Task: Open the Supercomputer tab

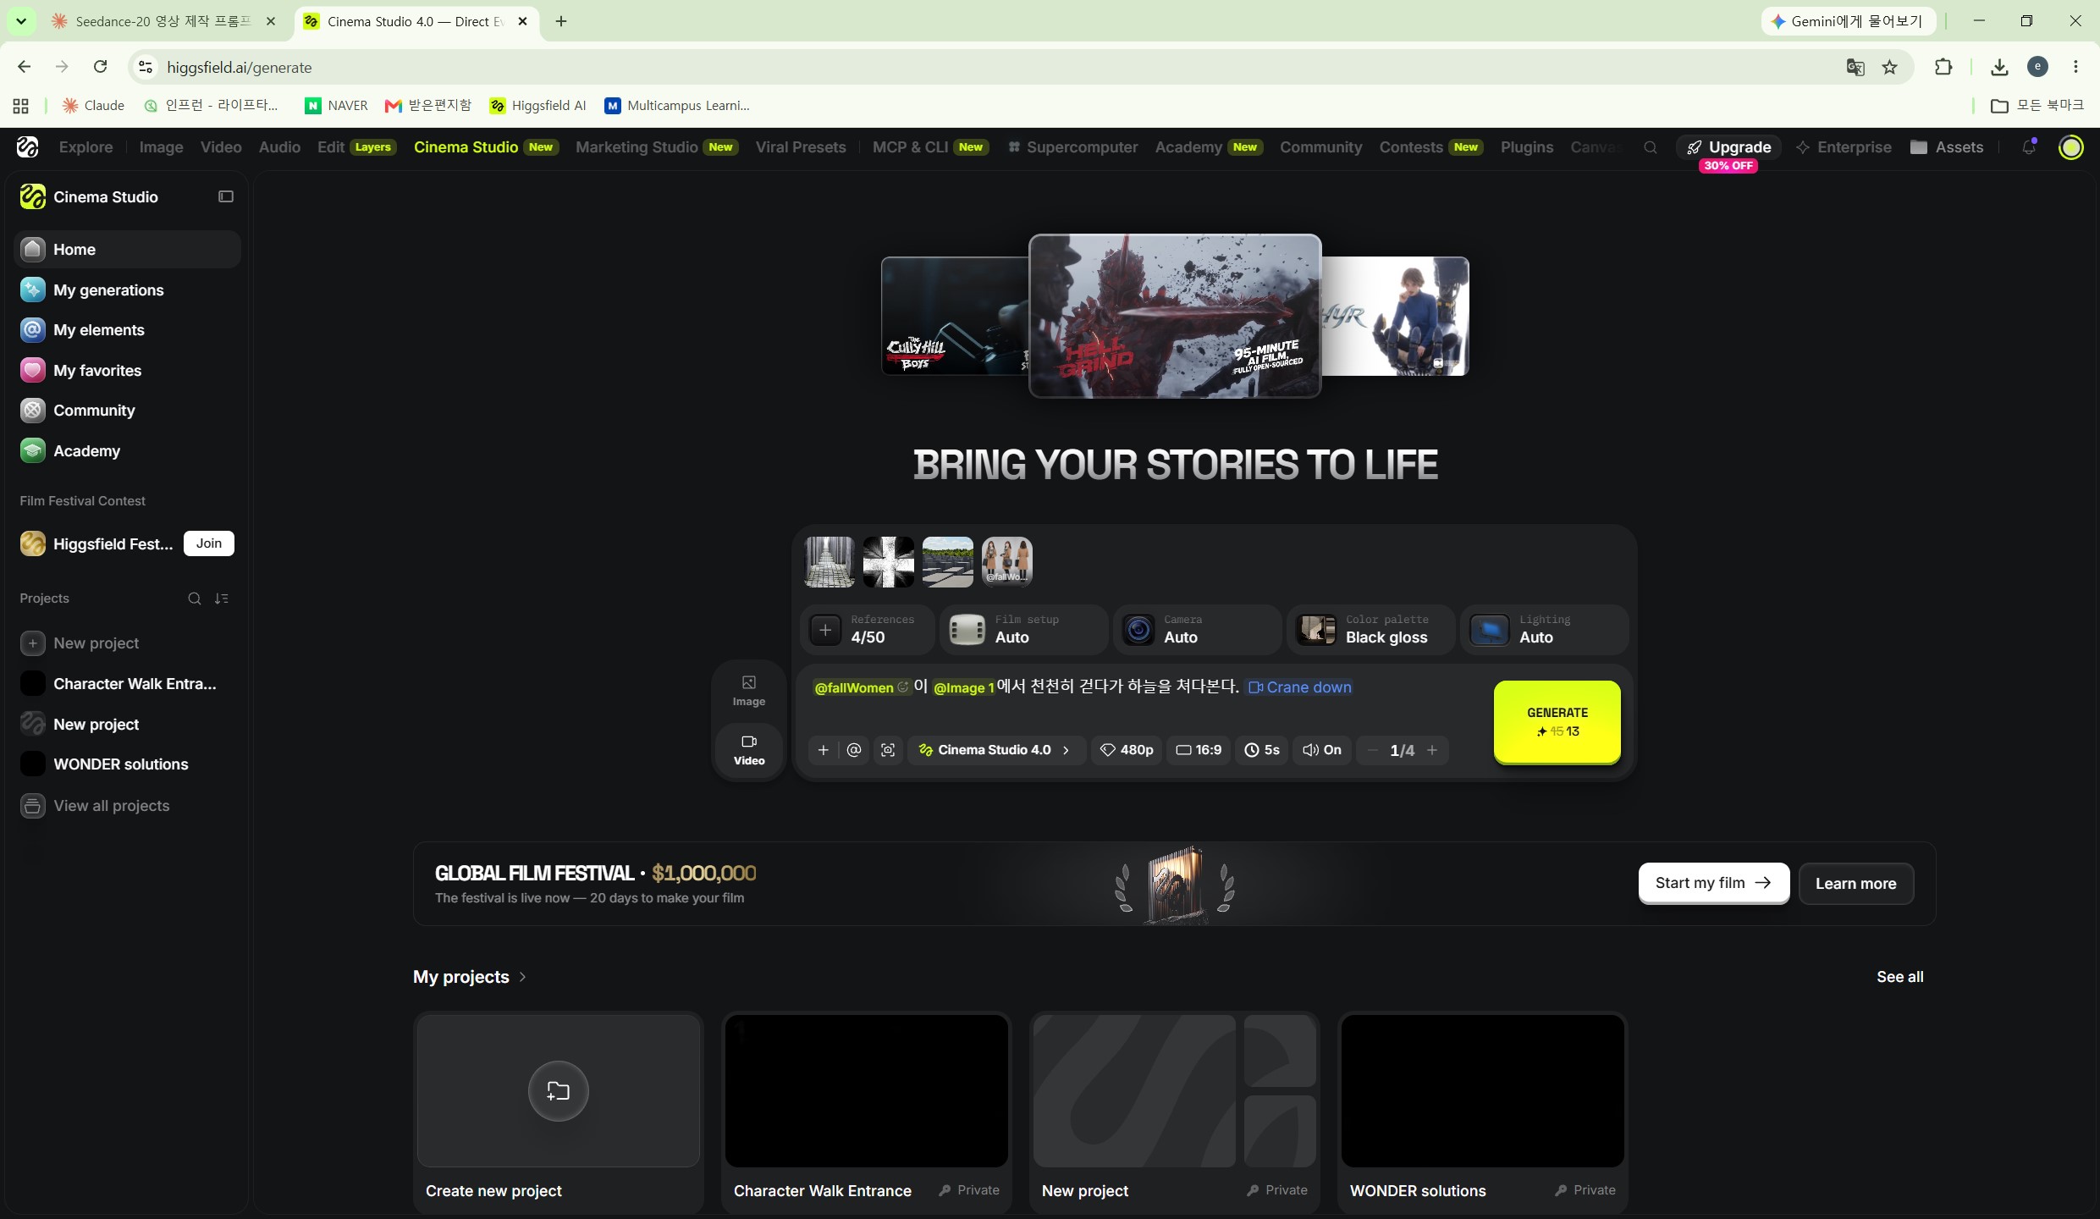Action: 1073,147
